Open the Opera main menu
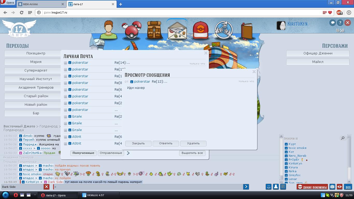The image size is (354, 199). tap(8, 3)
